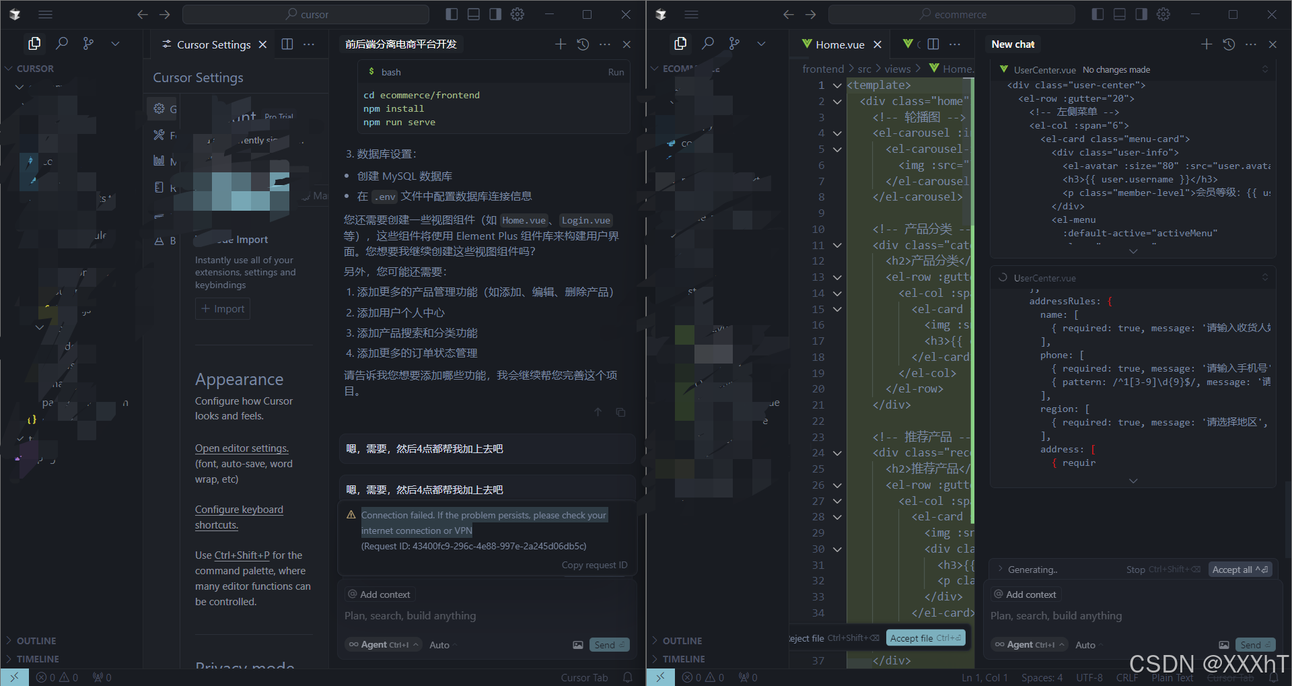
Task: Open notifications bell in left status bar
Action: (628, 678)
